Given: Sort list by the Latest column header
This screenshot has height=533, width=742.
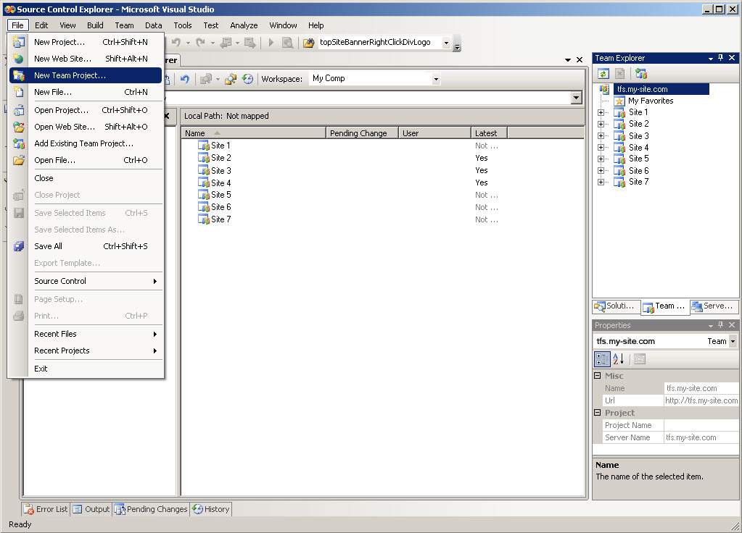Looking at the screenshot, I should coord(489,133).
